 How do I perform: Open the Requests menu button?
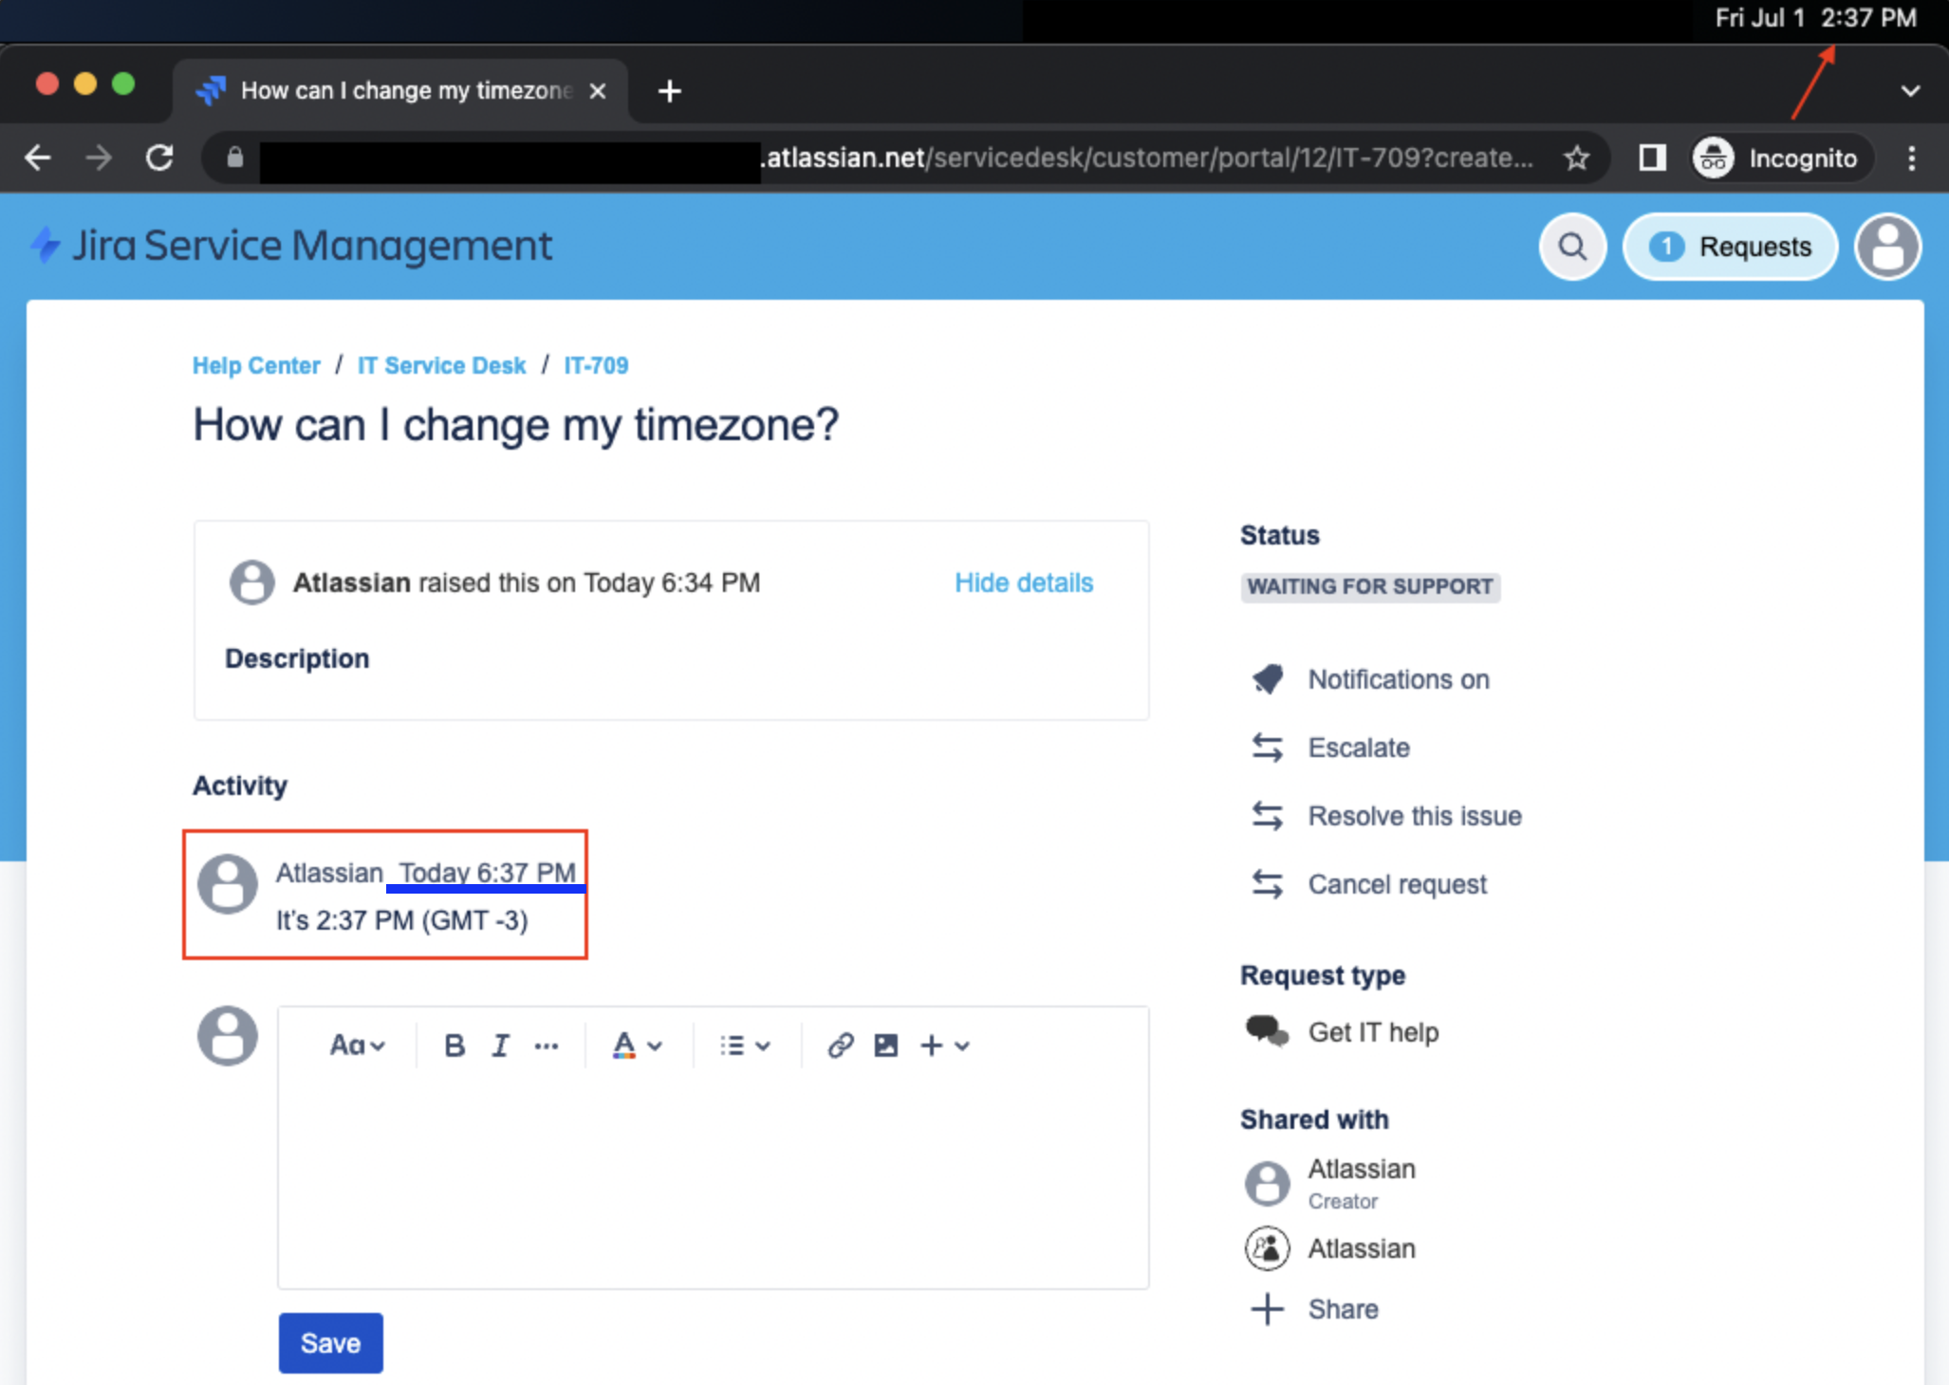(1730, 247)
